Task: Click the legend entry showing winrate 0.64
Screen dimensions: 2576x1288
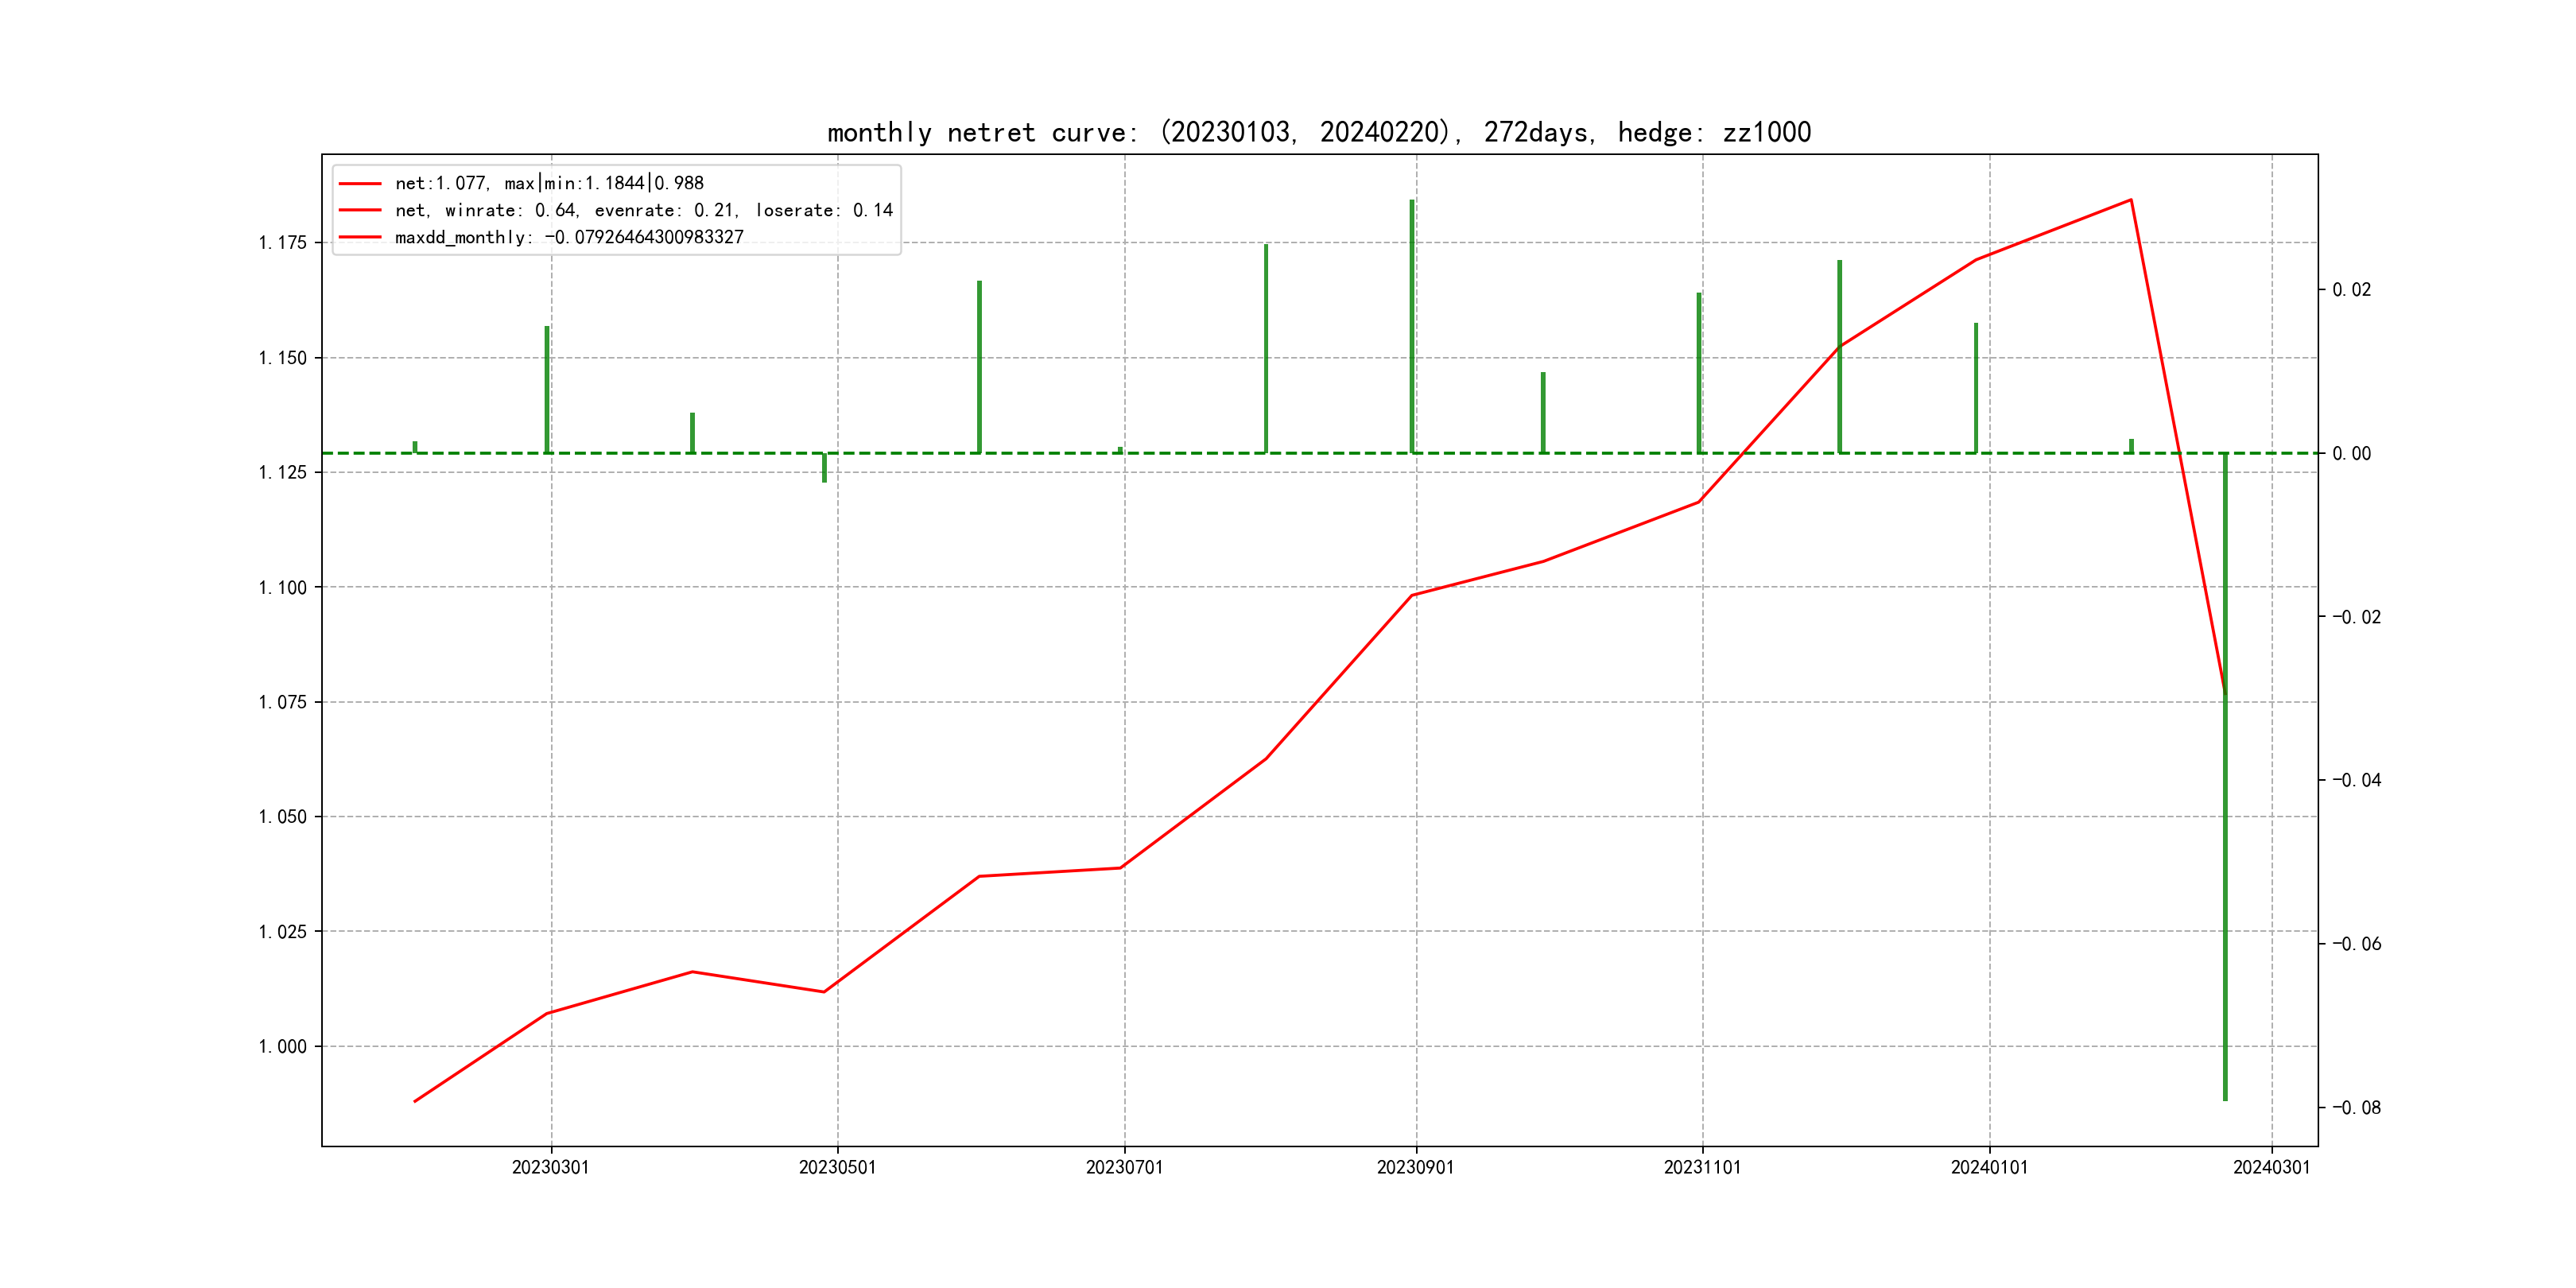Action: pos(643,210)
